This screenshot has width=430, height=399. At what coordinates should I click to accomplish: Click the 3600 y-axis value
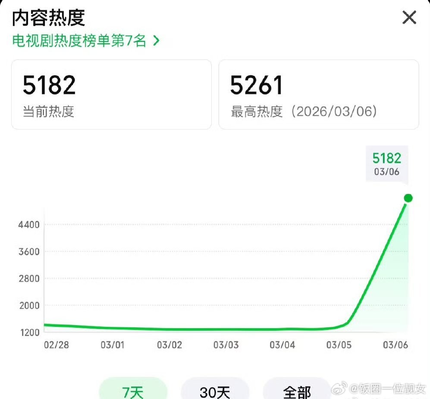tap(29, 252)
